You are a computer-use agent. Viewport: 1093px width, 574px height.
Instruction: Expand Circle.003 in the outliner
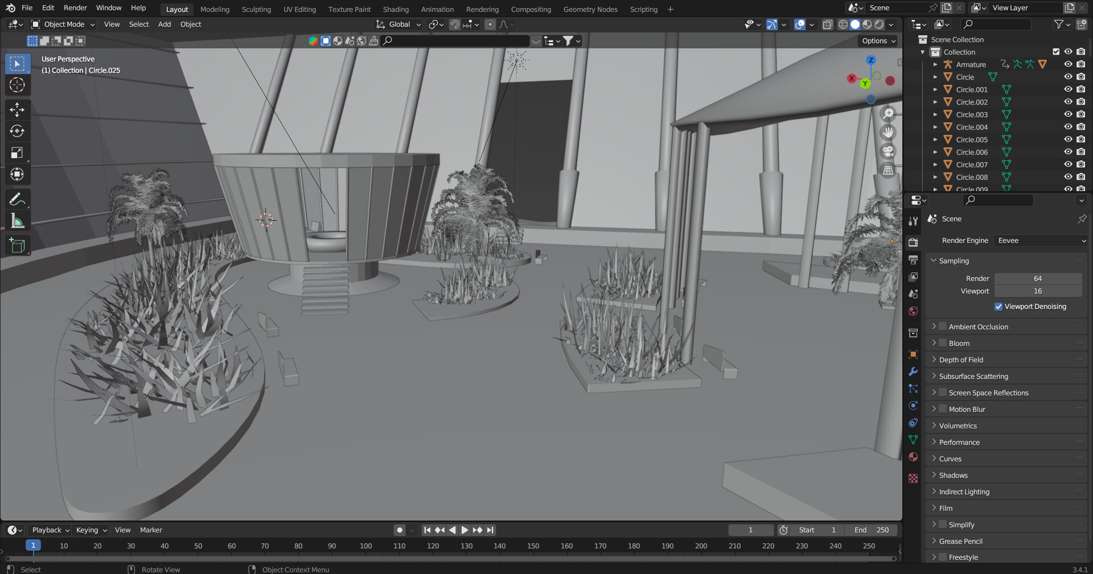[935, 114]
